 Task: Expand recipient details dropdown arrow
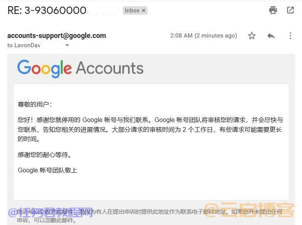pyautogui.click(x=67, y=45)
